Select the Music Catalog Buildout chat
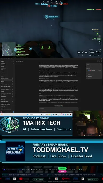Image resolution: width=103 pixels, height=183 pixels. (x=7, y=101)
